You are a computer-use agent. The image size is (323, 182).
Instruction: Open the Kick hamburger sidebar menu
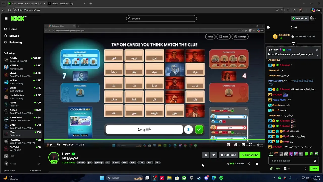click(x=6, y=18)
